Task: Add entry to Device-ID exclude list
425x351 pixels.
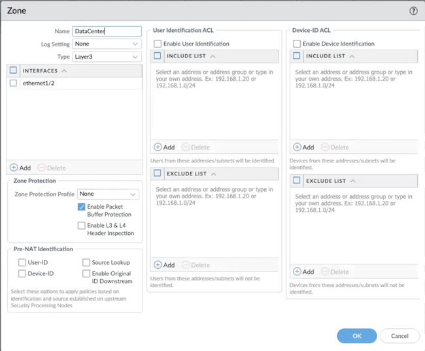Action: tap(303, 271)
